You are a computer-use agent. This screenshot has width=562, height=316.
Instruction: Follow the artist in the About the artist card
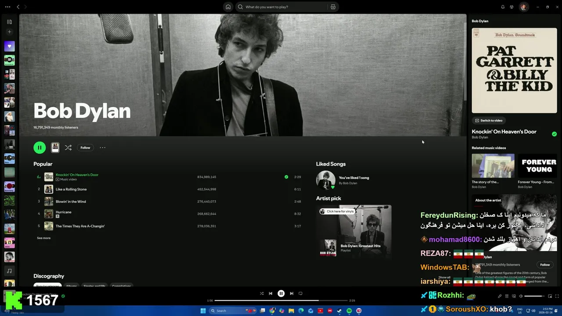(x=545, y=265)
